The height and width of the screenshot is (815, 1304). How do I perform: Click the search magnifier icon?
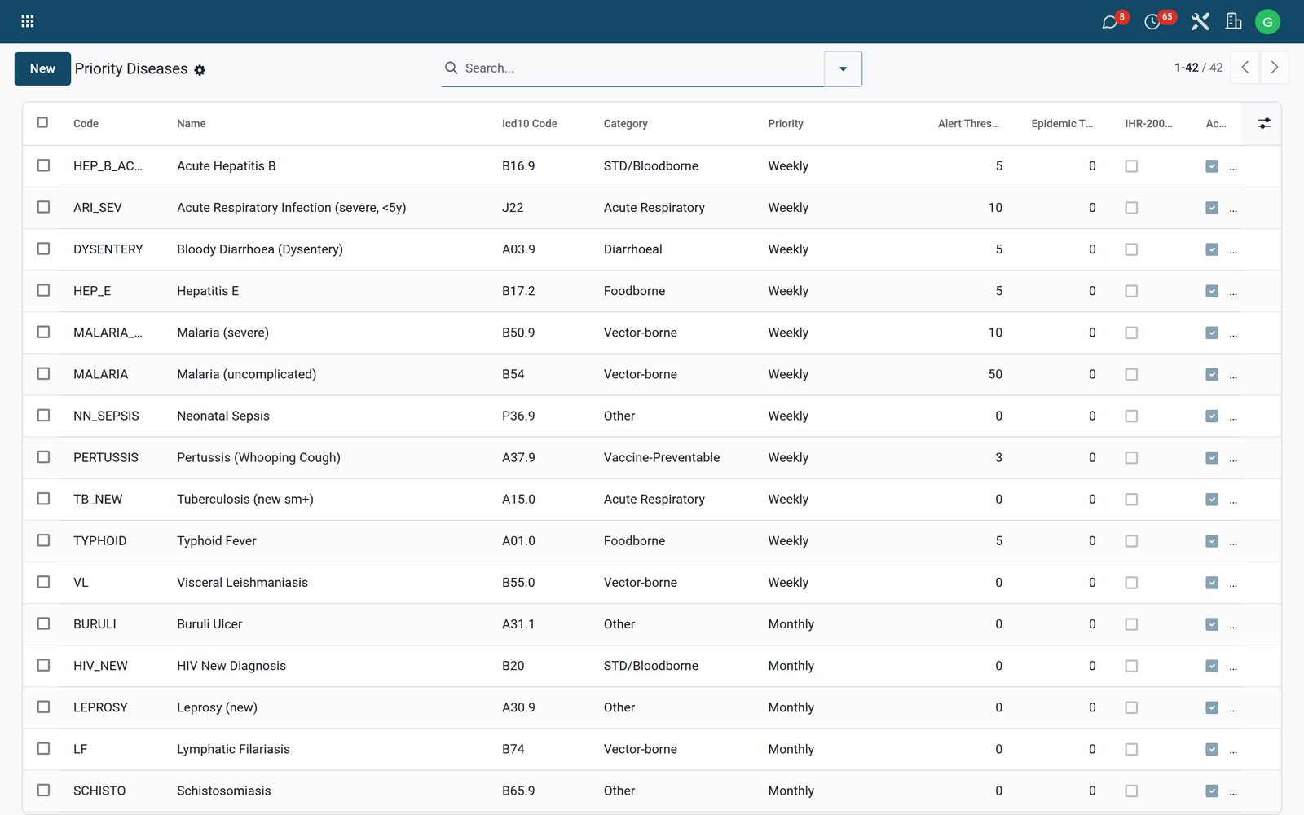pos(451,68)
